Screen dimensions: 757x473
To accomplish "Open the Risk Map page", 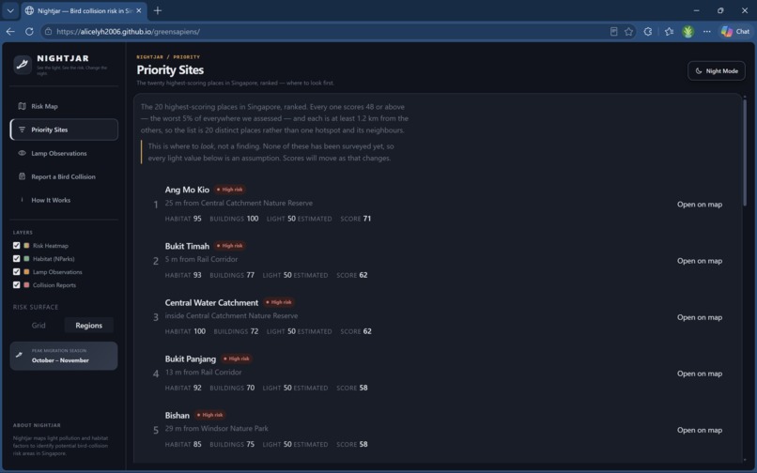I will pos(64,106).
